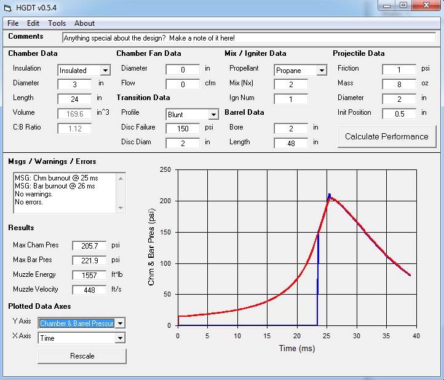Open the File menu
Screen dimensions: 444x380
point(13,23)
